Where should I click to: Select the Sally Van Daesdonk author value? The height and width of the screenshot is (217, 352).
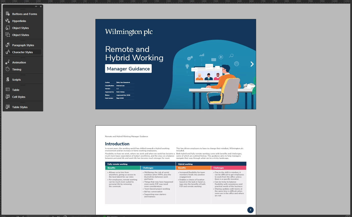coord(123,82)
